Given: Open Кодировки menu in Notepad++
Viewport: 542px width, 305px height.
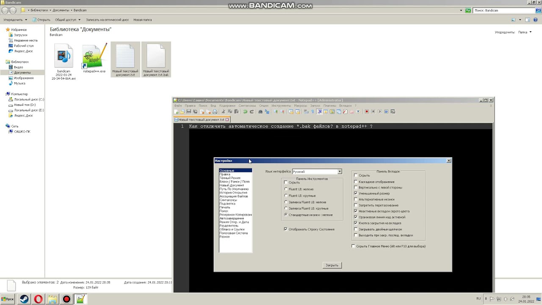Looking at the screenshot, I should coord(227,105).
